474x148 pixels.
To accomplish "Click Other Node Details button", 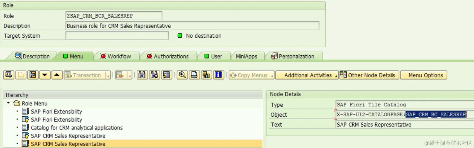I will 369,75.
